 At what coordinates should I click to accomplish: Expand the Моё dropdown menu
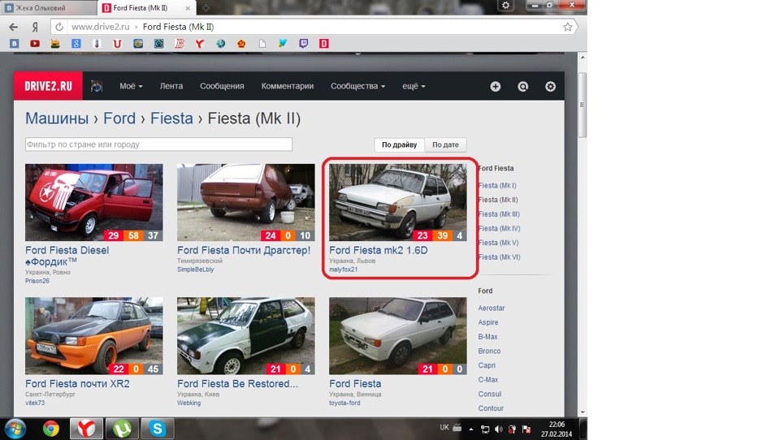pos(131,86)
